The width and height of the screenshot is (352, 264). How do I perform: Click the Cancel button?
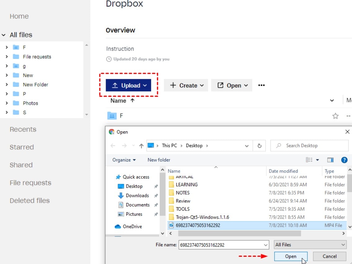(x=330, y=256)
